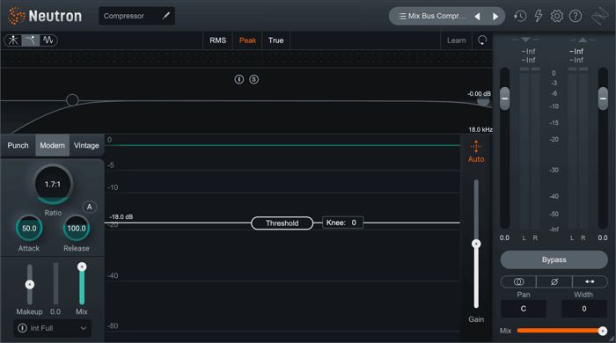Toggle band bypass power icon above curve
Screen dimensions: 616x343
click(238, 79)
